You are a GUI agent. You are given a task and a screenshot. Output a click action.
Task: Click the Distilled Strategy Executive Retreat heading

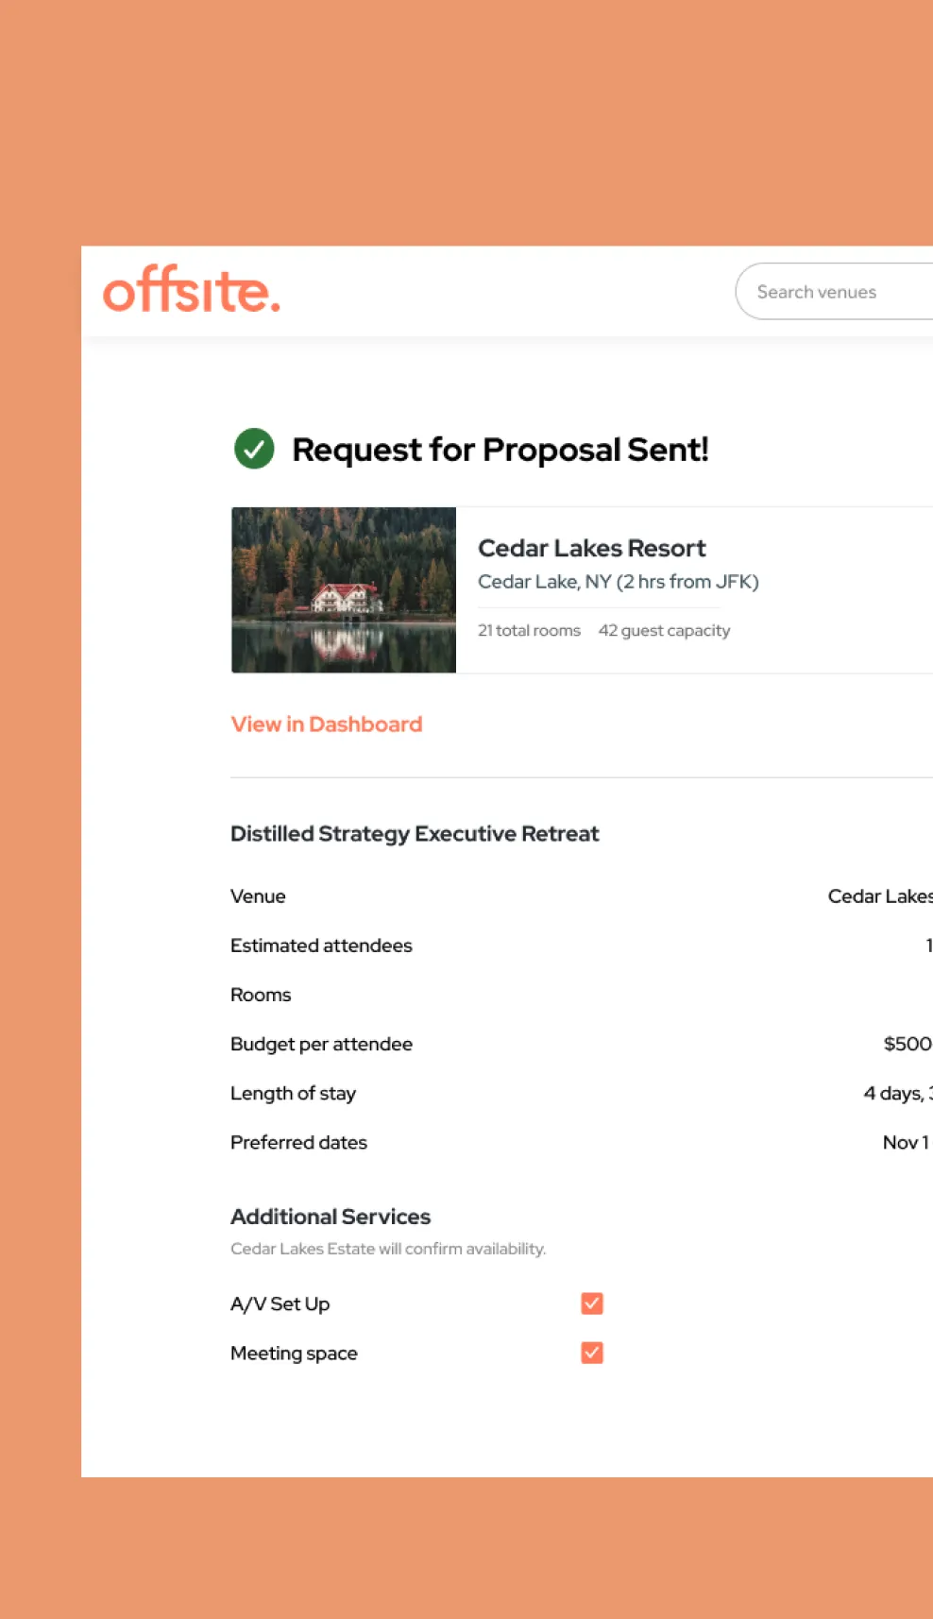coord(415,834)
